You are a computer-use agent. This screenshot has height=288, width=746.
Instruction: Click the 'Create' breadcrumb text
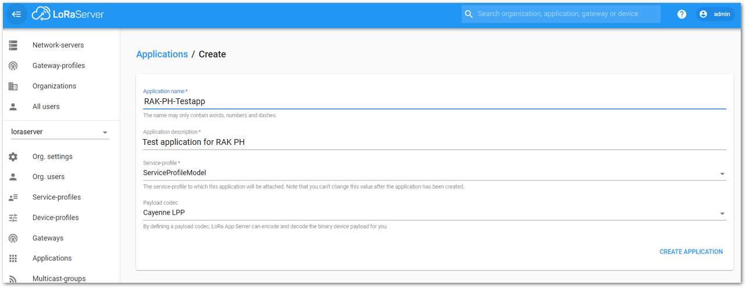[x=212, y=54]
